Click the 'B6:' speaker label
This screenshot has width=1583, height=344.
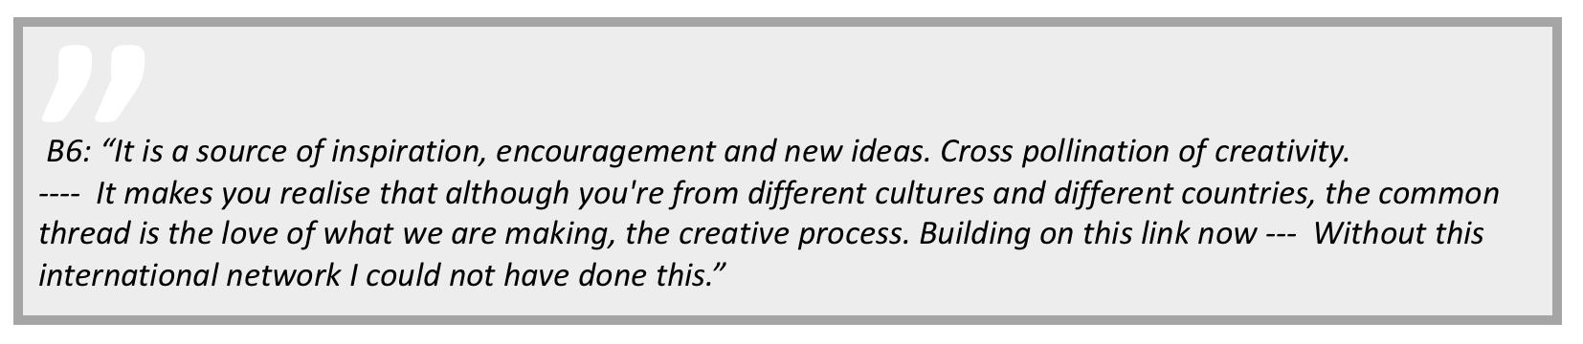69,151
